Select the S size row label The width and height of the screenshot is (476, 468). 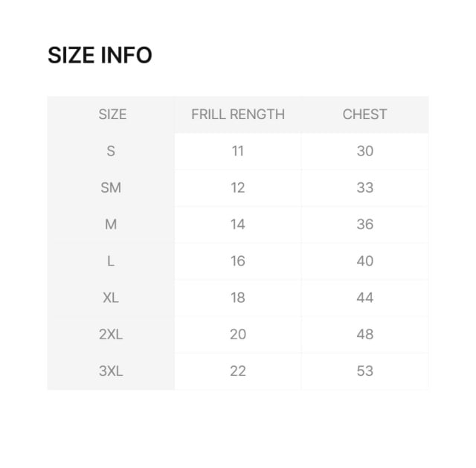[111, 151]
